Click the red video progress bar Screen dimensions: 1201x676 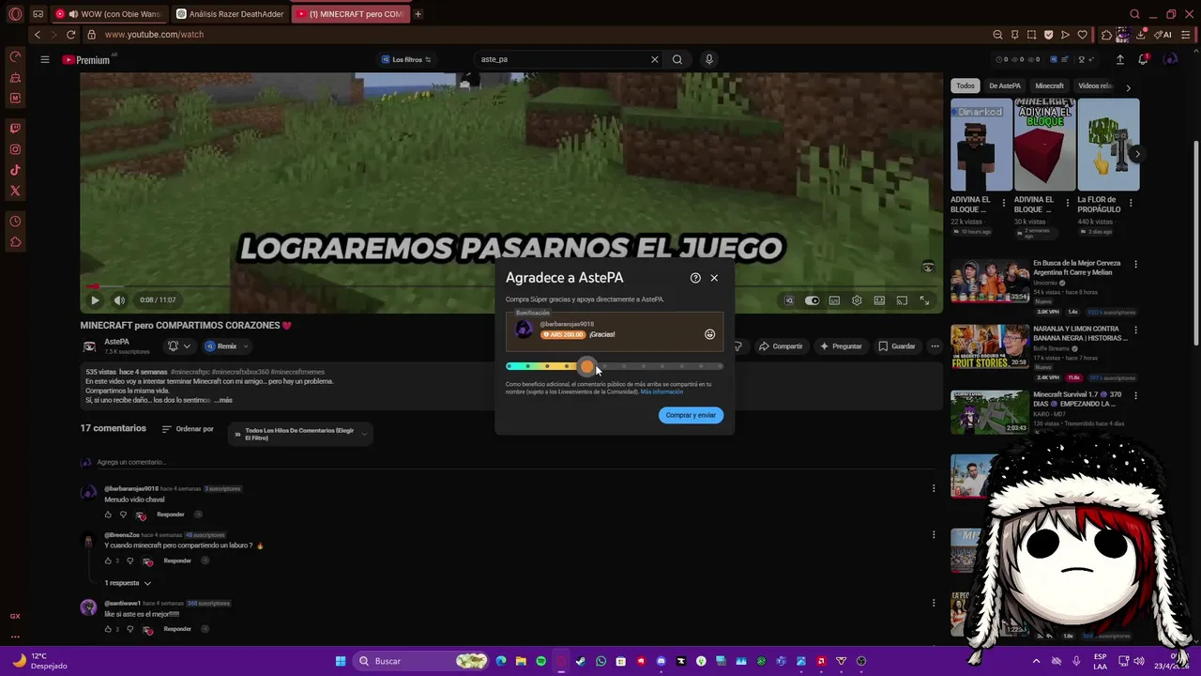[x=90, y=286]
